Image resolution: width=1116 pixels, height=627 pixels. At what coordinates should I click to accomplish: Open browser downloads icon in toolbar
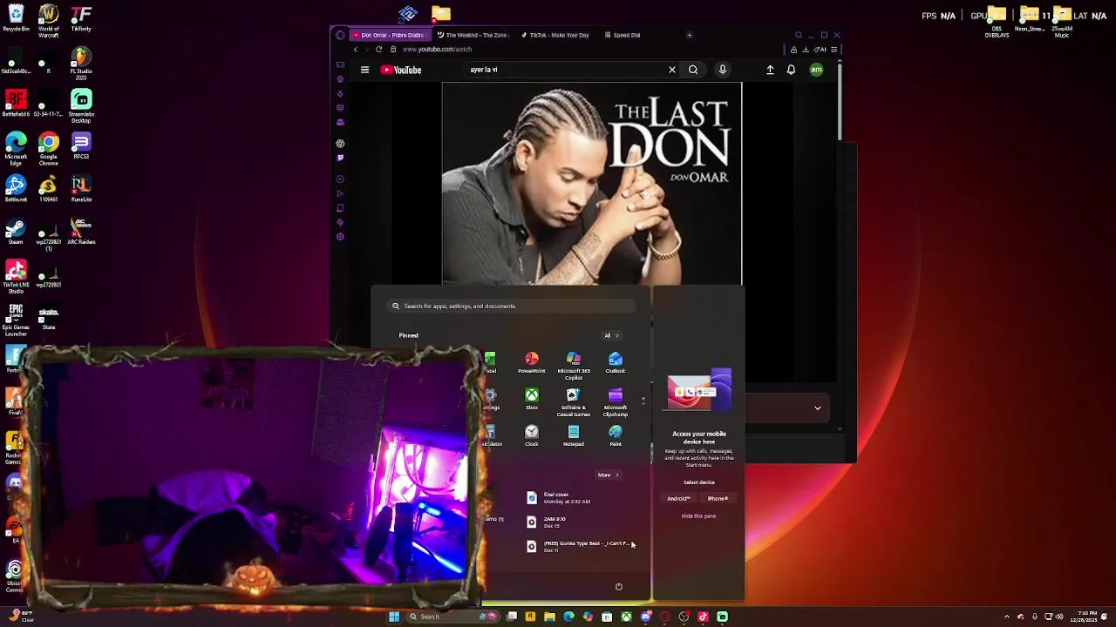coord(806,50)
